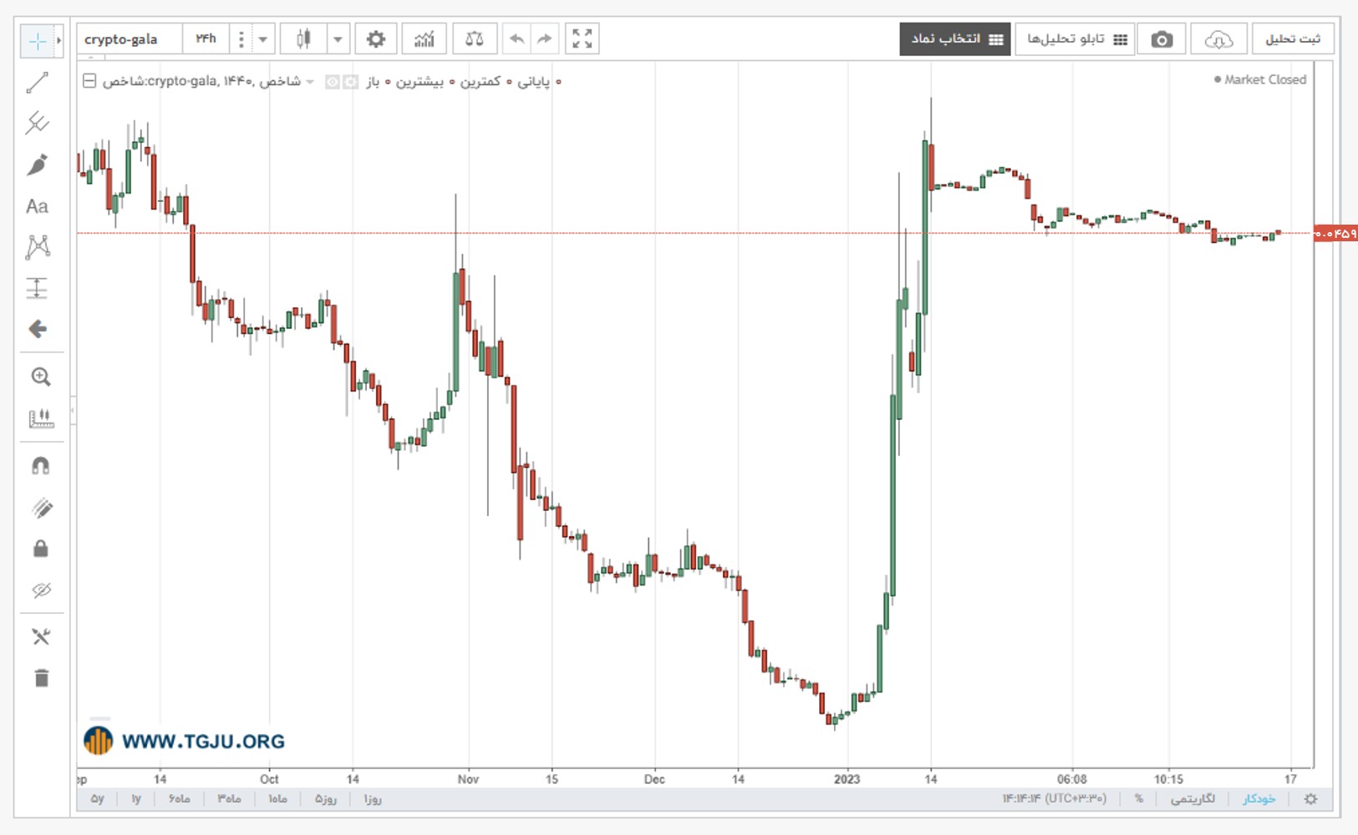Select the crosshair cursor tool
Image resolution: width=1358 pixels, height=835 pixels.
click(37, 40)
